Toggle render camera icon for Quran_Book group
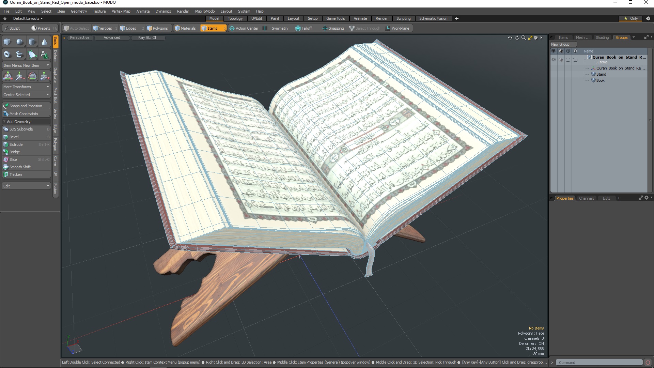The image size is (654, 368). click(x=561, y=60)
